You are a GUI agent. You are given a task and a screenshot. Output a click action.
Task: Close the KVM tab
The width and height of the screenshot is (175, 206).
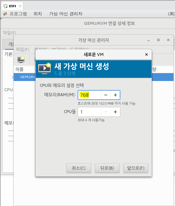20,6
